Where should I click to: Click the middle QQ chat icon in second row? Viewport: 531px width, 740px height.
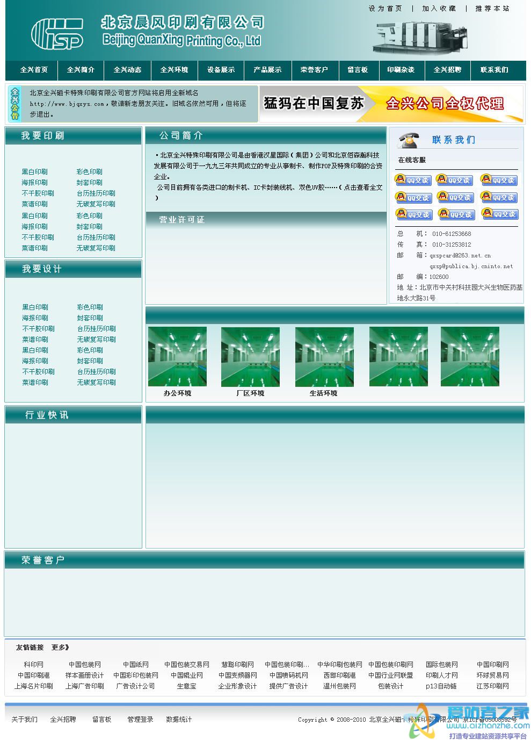(455, 197)
